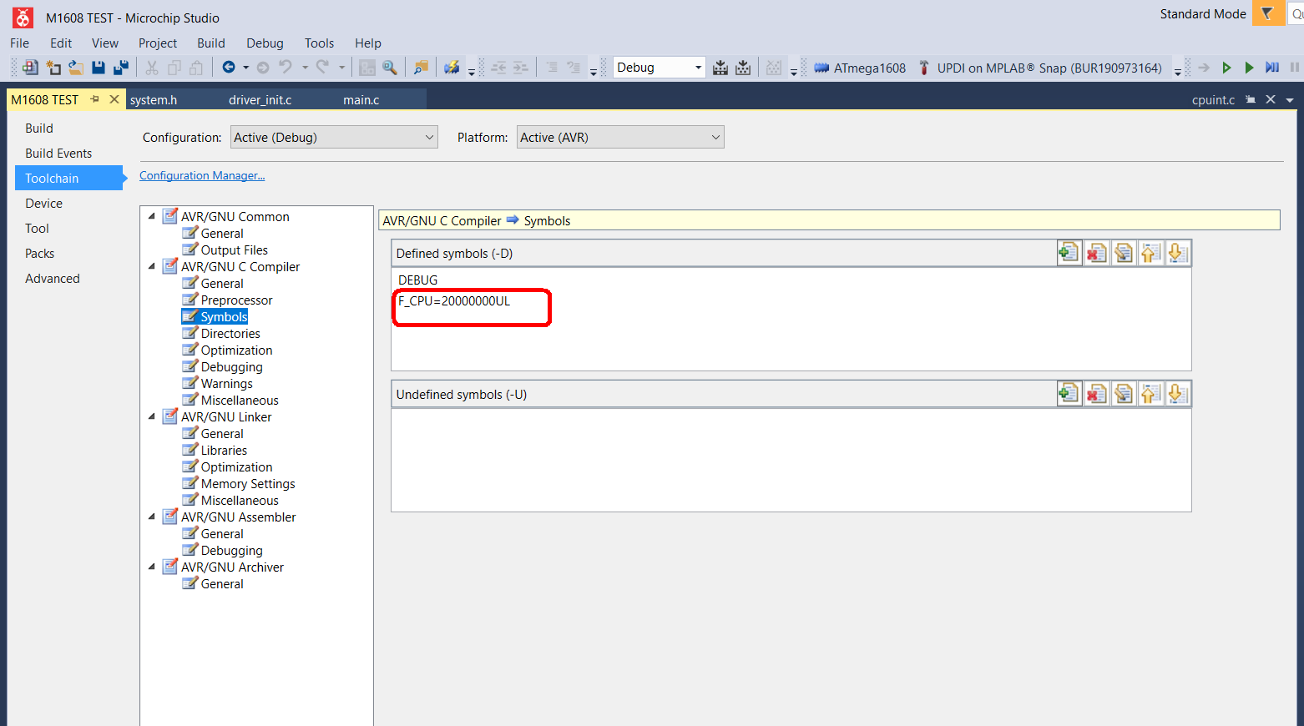
Task: Open Preprocessor under AVR/GNU C Compiler
Action: coord(236,300)
